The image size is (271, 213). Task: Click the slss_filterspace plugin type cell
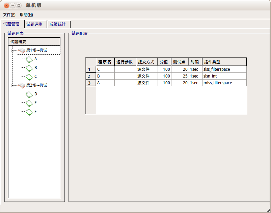pos(224,69)
